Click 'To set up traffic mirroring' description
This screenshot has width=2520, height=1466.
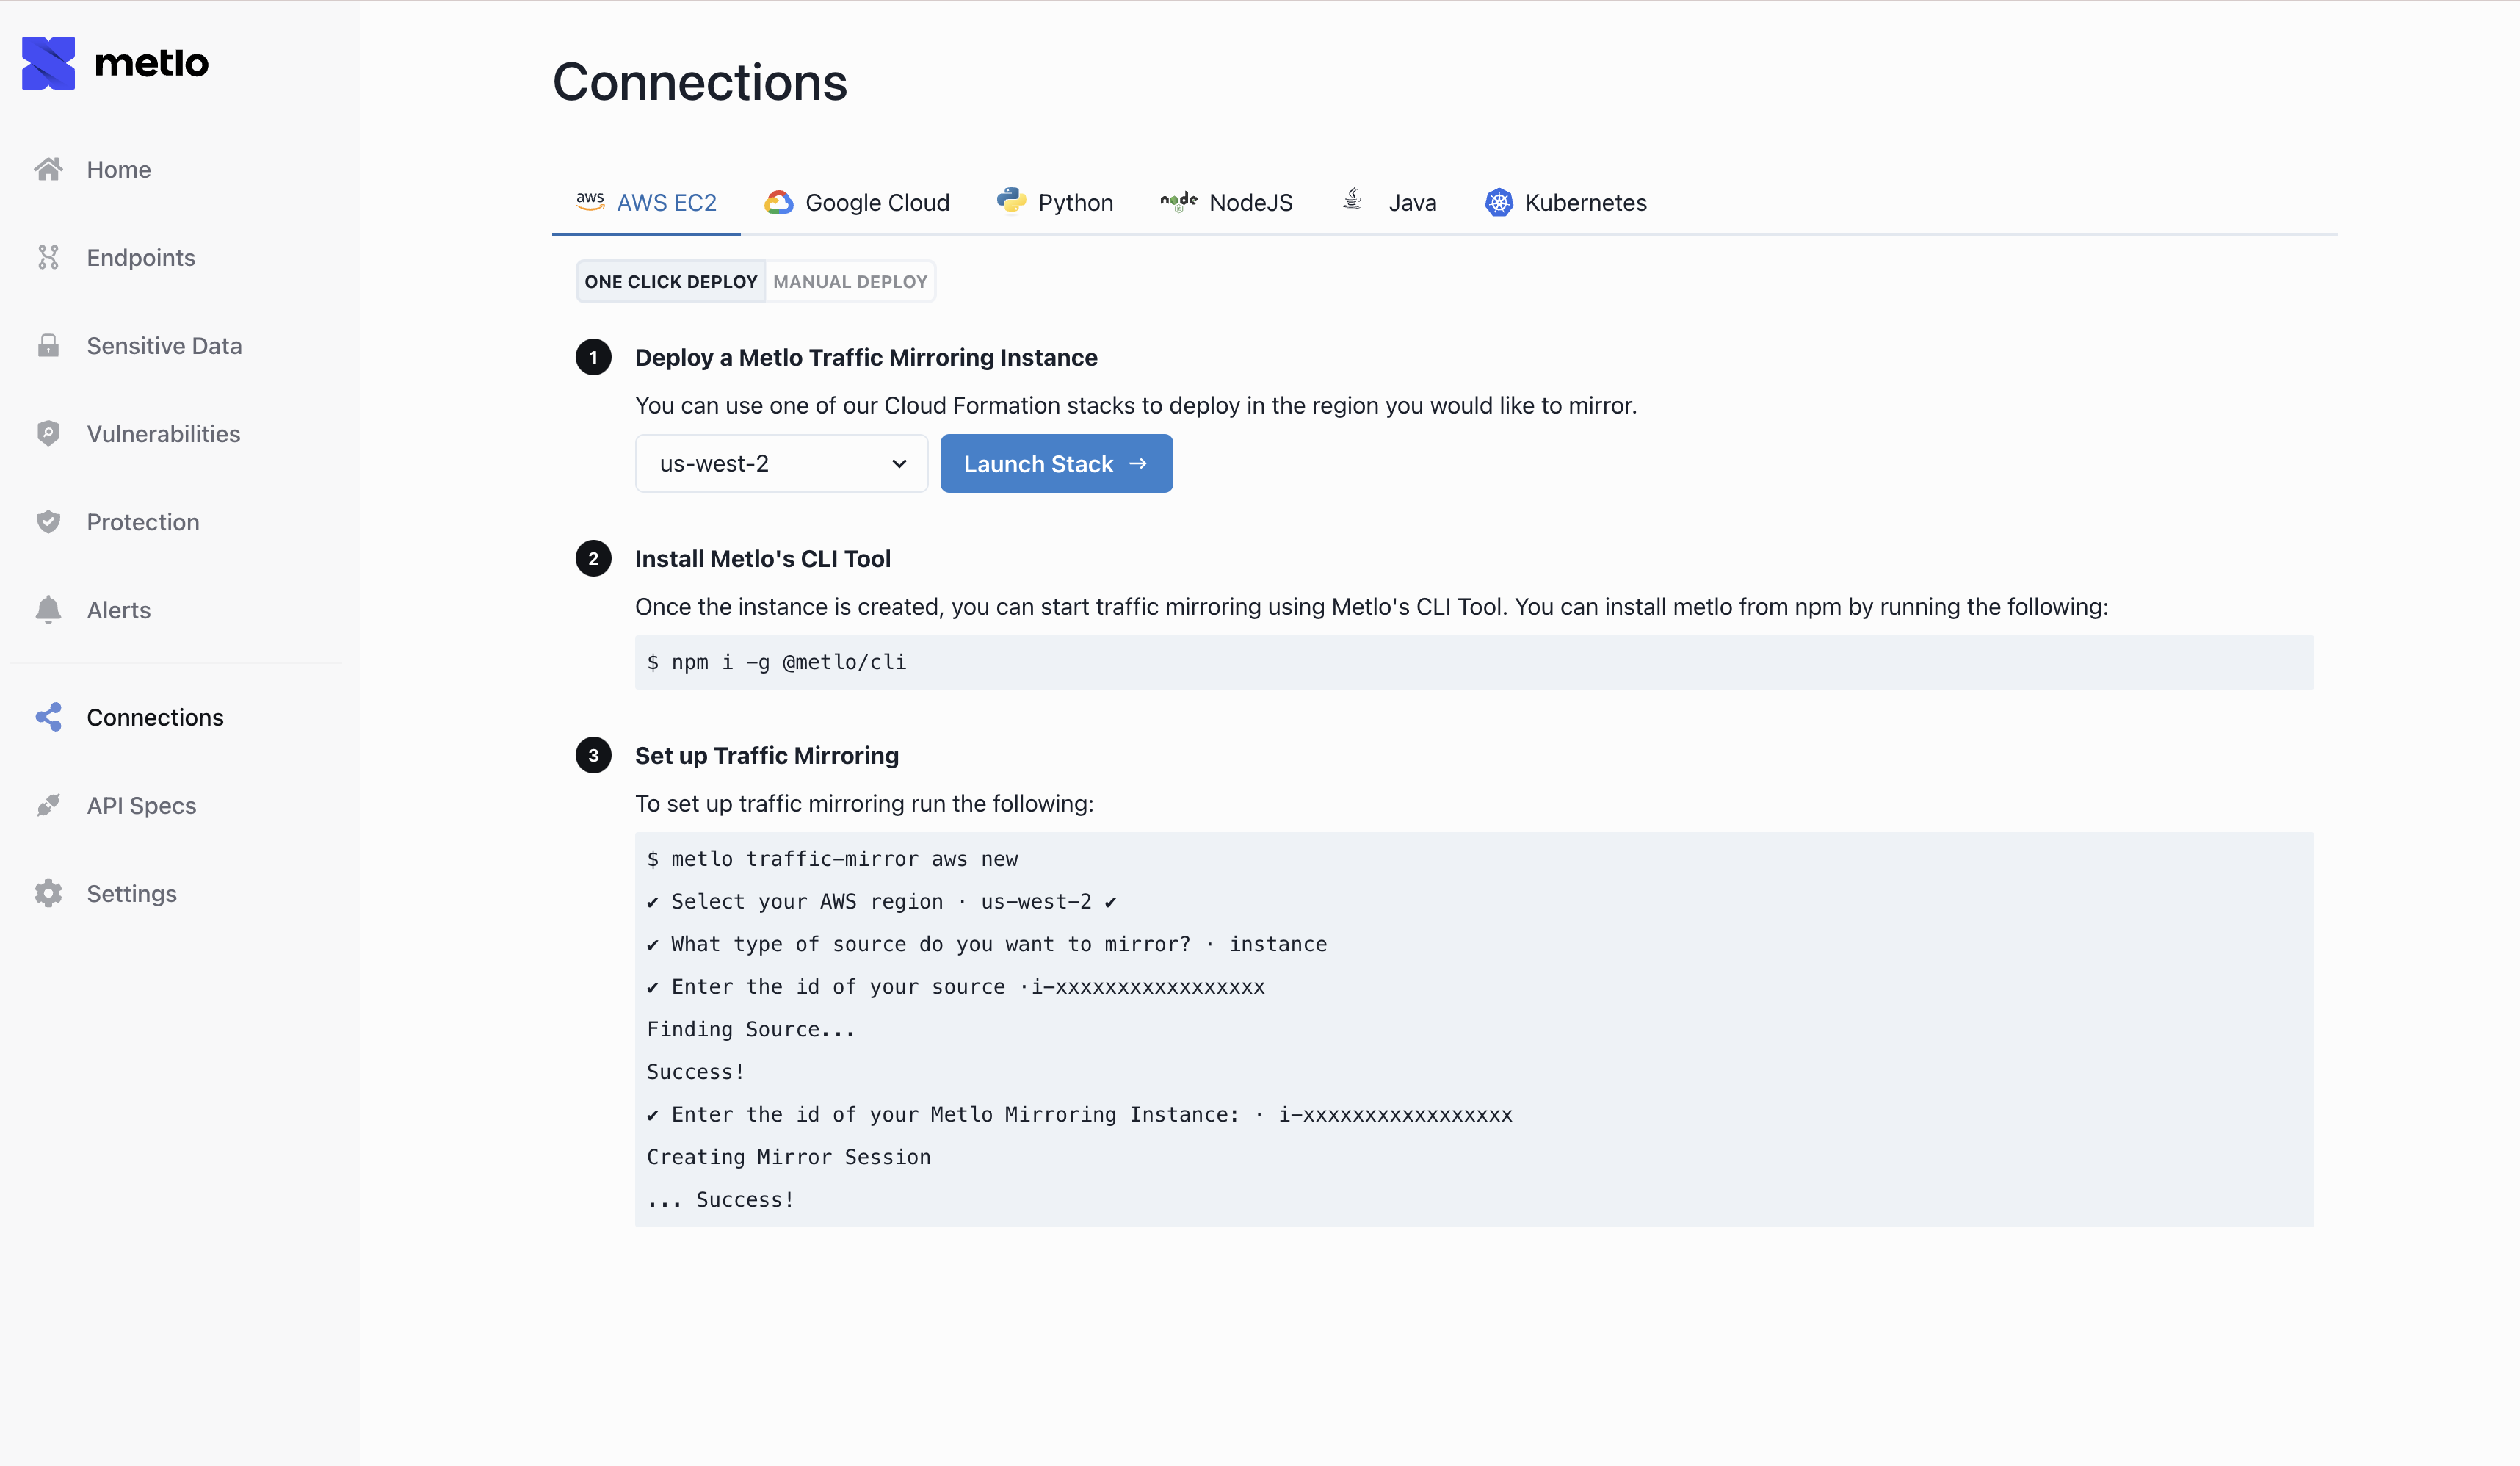coord(864,803)
